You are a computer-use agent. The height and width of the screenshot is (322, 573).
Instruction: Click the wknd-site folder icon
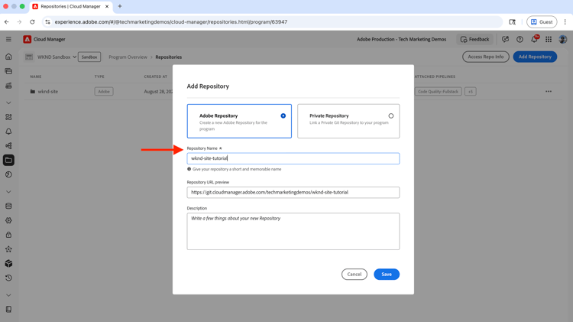(x=33, y=92)
